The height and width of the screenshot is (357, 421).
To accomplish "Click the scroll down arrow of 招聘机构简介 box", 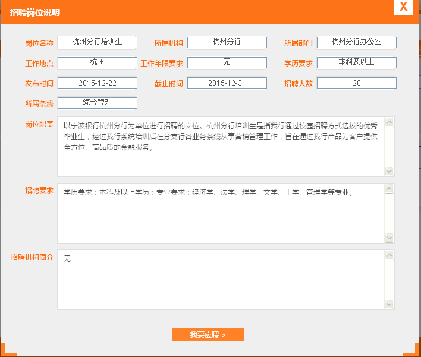I will [x=389, y=304].
